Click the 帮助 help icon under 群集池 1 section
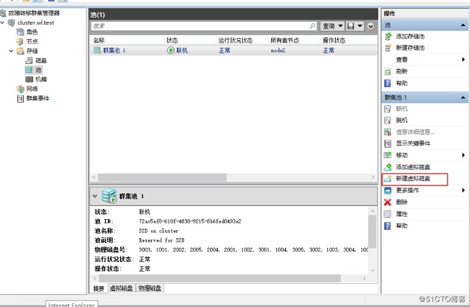The height and width of the screenshot is (307, 470). (x=388, y=226)
